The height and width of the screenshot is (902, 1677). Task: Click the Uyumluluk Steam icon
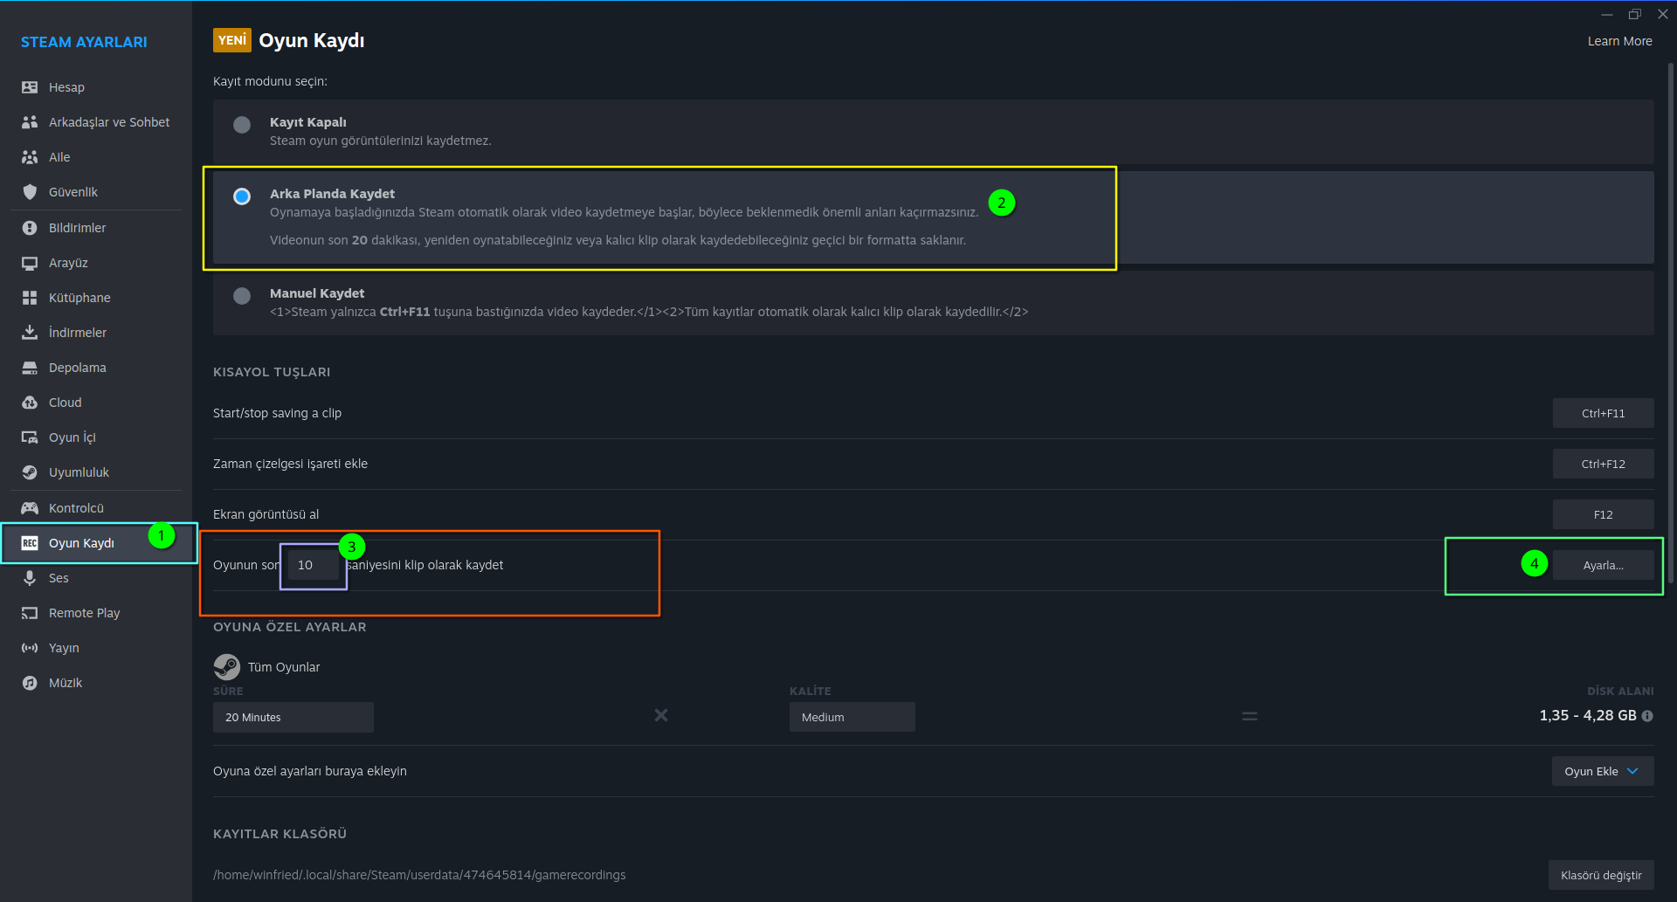pyautogui.click(x=30, y=472)
